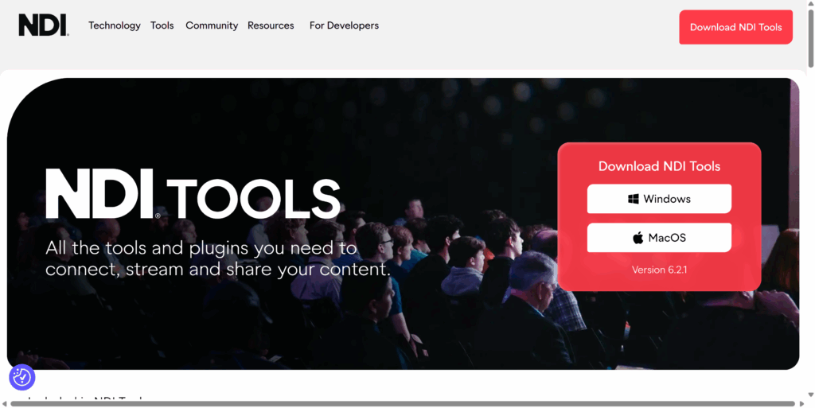Open the Community menu
Screen dimensions: 815x408
(212, 25)
